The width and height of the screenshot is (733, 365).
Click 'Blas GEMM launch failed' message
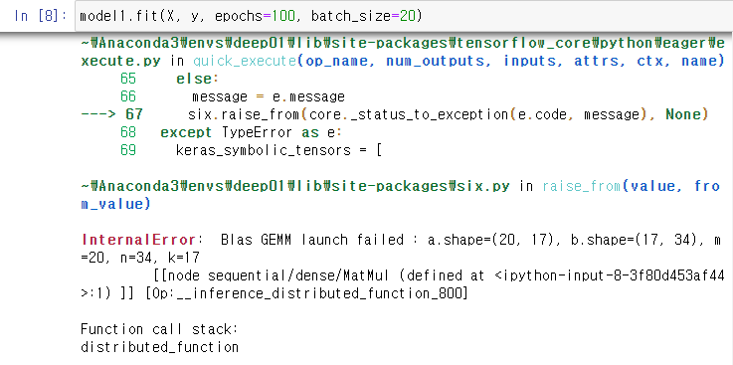312,241
